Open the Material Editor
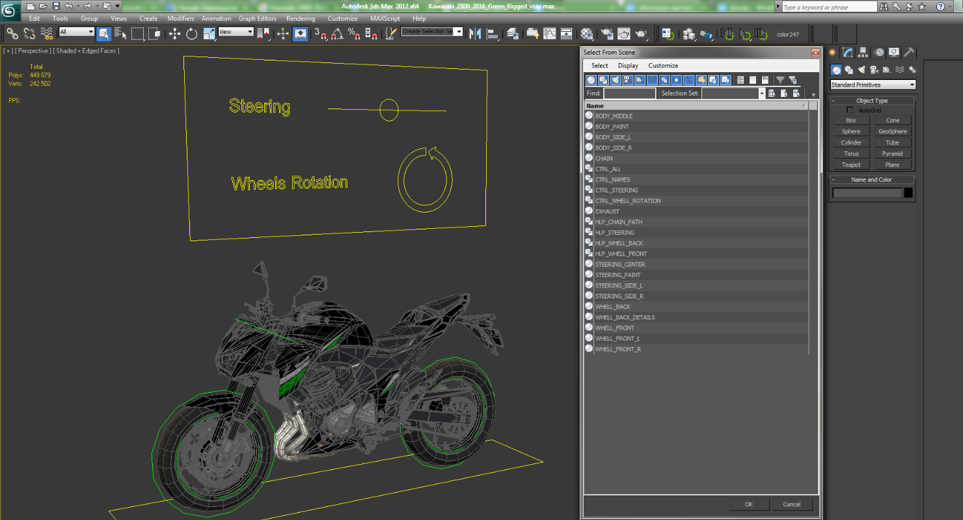 pyautogui.click(x=587, y=33)
